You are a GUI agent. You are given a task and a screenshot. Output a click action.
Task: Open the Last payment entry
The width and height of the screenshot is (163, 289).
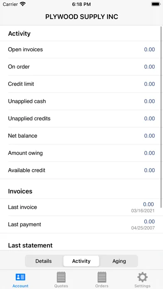81,225
